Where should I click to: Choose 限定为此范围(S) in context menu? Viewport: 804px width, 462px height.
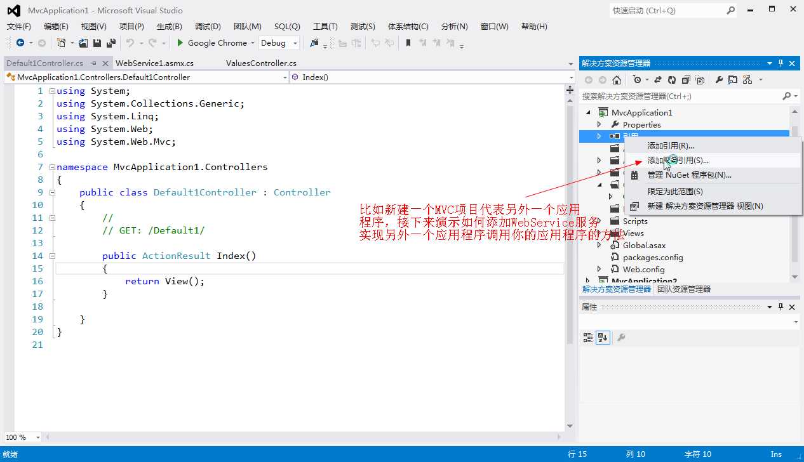(x=675, y=191)
